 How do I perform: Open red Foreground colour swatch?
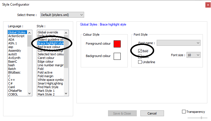(117, 44)
